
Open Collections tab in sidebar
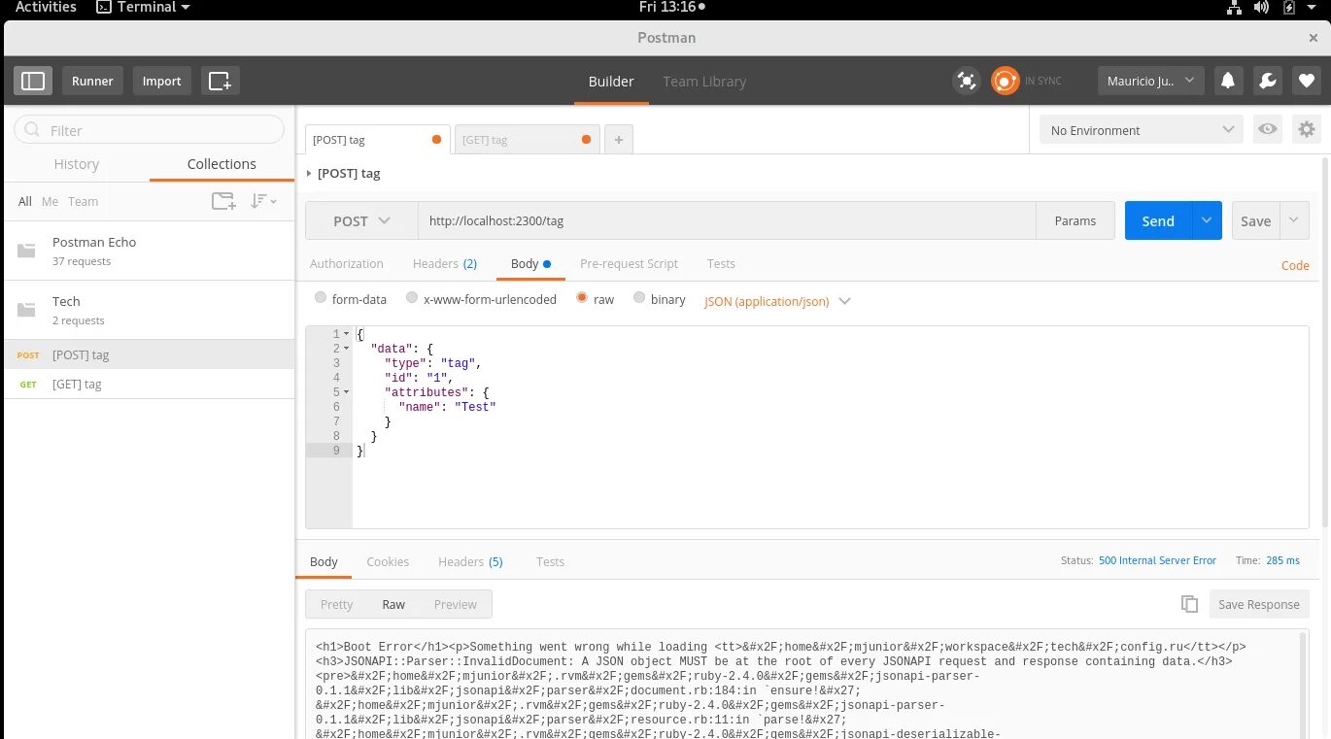click(x=222, y=164)
